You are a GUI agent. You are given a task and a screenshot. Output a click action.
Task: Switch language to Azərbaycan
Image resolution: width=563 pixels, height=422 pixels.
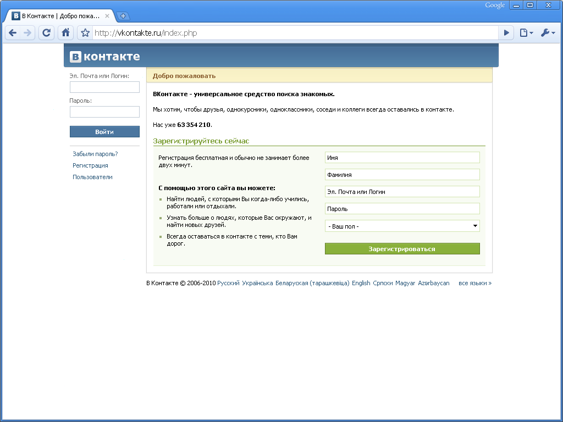[x=433, y=283]
